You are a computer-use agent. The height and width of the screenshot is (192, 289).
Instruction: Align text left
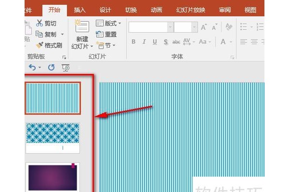(244, 42)
